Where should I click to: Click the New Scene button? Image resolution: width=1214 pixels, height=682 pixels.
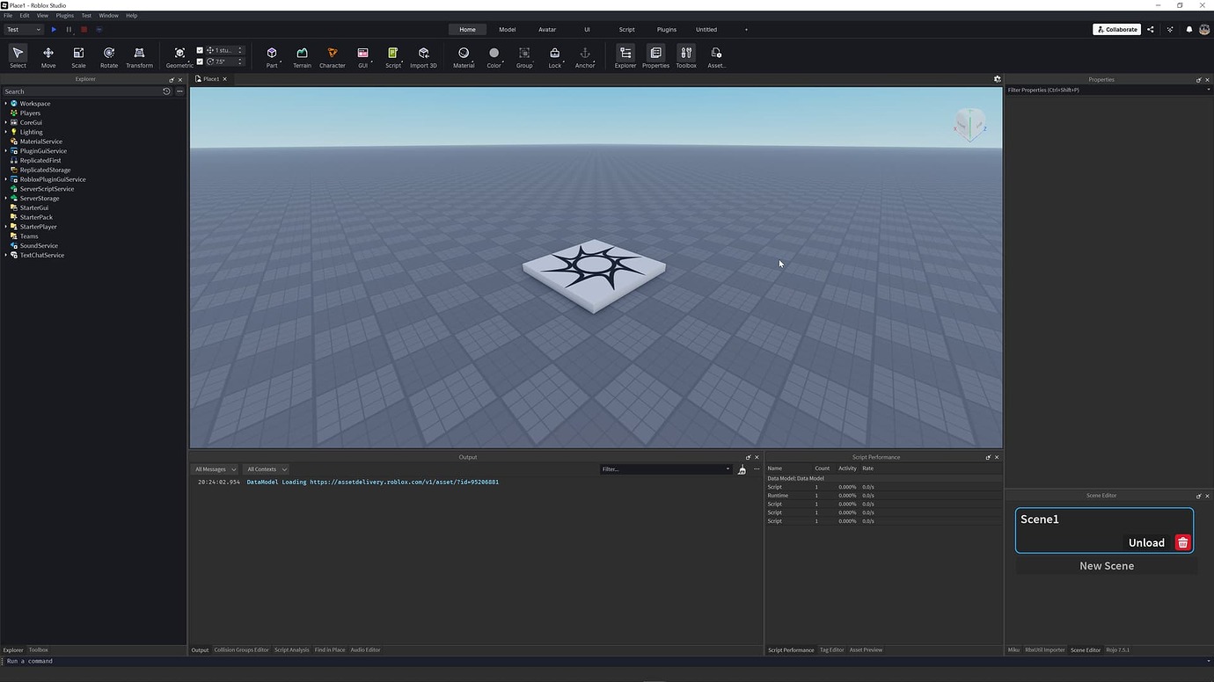(x=1106, y=565)
